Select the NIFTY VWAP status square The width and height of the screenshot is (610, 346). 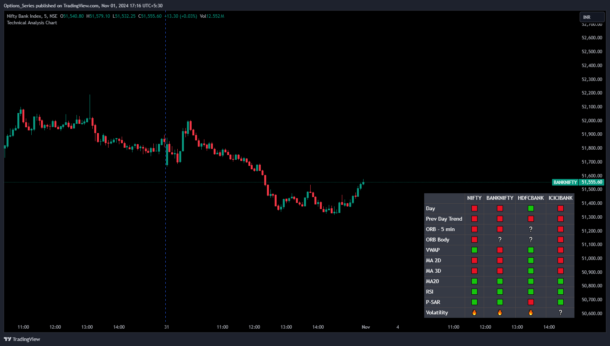[x=474, y=250]
